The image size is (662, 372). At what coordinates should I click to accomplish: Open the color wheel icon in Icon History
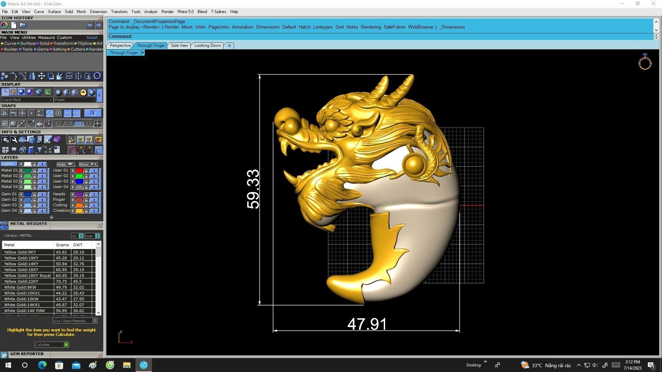pyautogui.click(x=4, y=25)
